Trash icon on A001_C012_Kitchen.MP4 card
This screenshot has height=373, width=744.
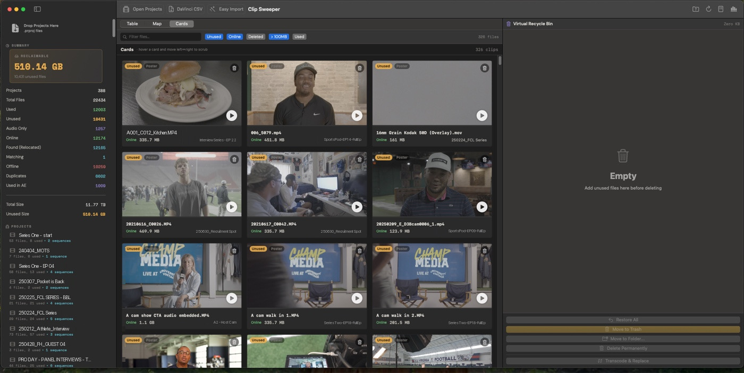pyautogui.click(x=234, y=68)
